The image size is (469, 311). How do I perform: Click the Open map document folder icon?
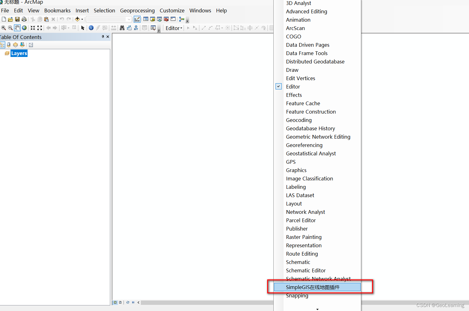[10, 19]
